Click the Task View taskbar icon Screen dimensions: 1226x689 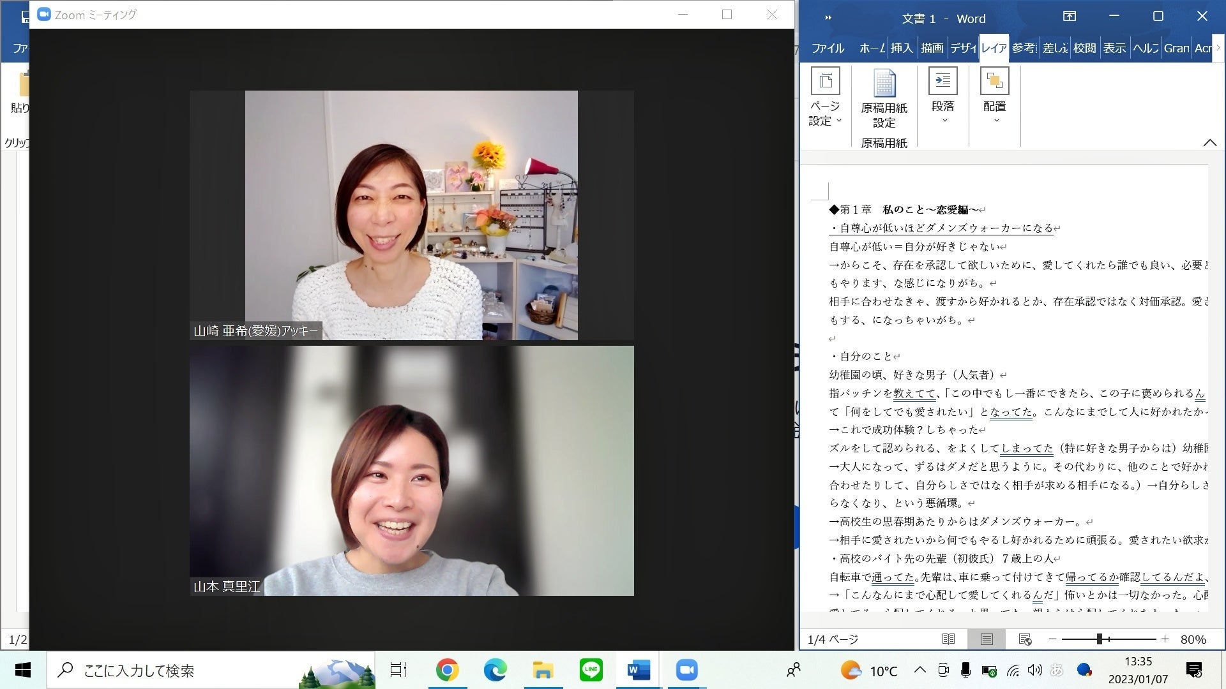point(398,670)
